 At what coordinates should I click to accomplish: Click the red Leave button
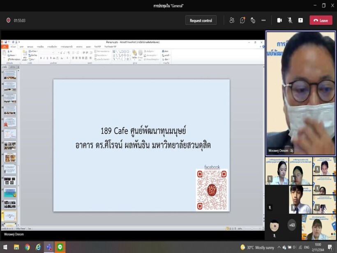321,21
